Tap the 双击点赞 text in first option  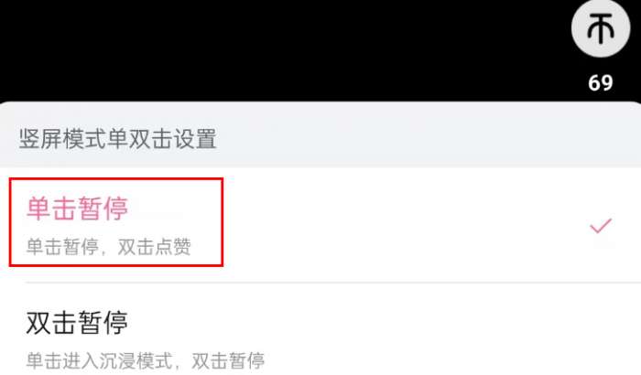click(x=155, y=247)
